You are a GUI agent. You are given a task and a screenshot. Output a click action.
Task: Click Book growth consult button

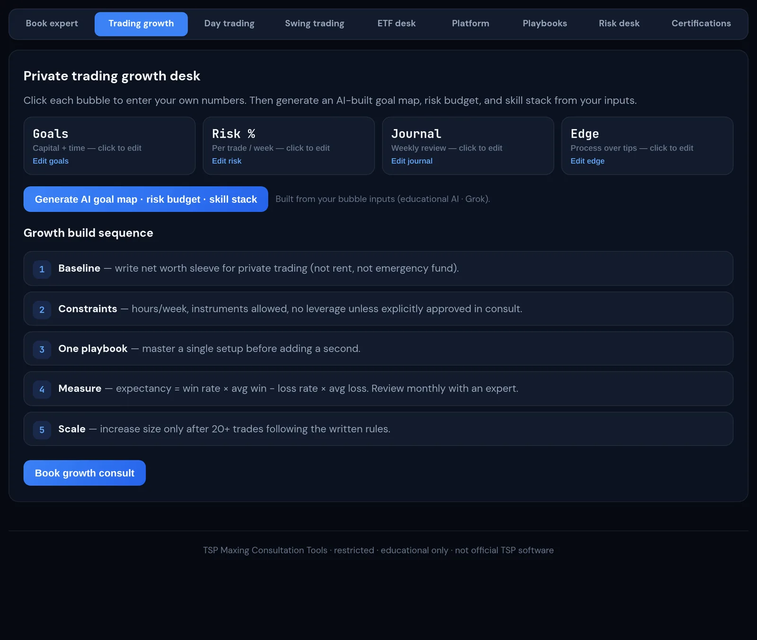click(85, 473)
